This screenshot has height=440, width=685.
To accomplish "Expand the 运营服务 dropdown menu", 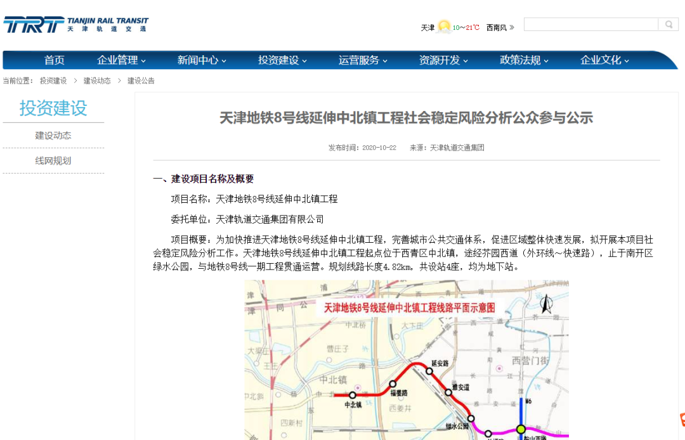I will click(x=363, y=60).
